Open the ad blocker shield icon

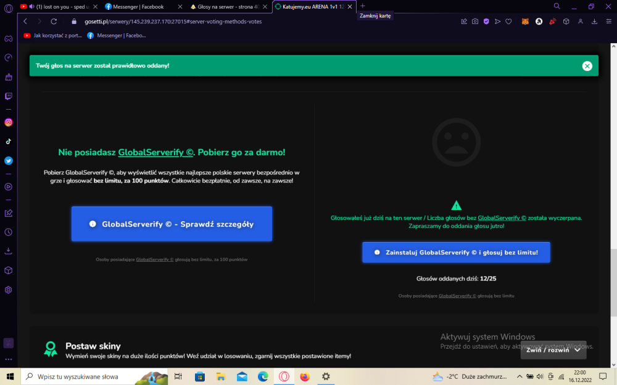[x=486, y=22]
